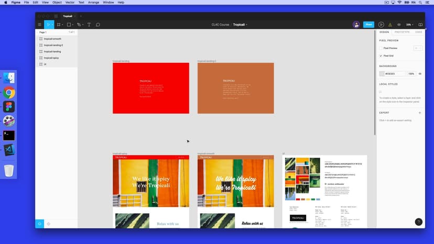
Task: Select the Rectangle shape tool
Action: point(69,25)
